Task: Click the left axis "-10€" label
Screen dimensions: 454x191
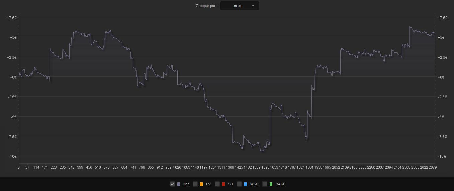Action: click(x=12, y=156)
